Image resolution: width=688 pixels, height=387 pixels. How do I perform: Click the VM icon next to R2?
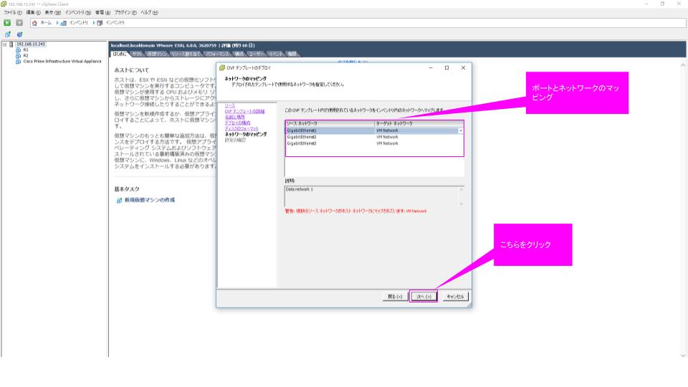pos(18,56)
